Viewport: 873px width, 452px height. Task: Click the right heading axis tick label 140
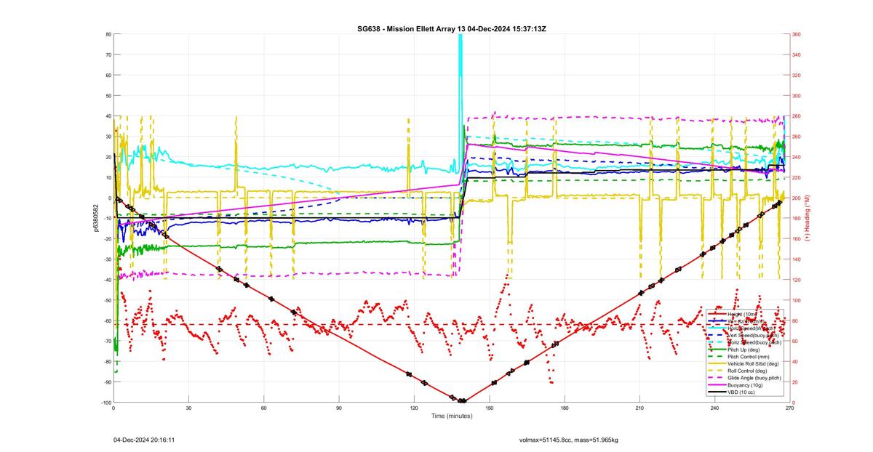pos(797,259)
